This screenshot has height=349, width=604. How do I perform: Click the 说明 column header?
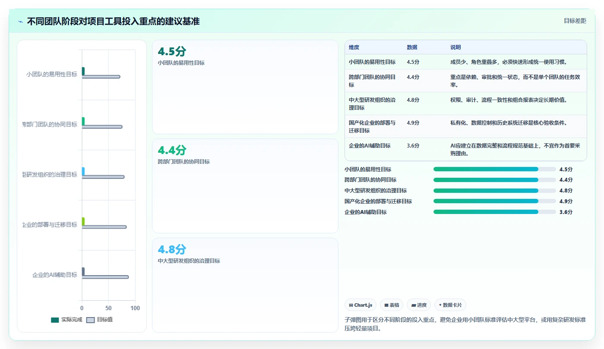tap(455, 47)
